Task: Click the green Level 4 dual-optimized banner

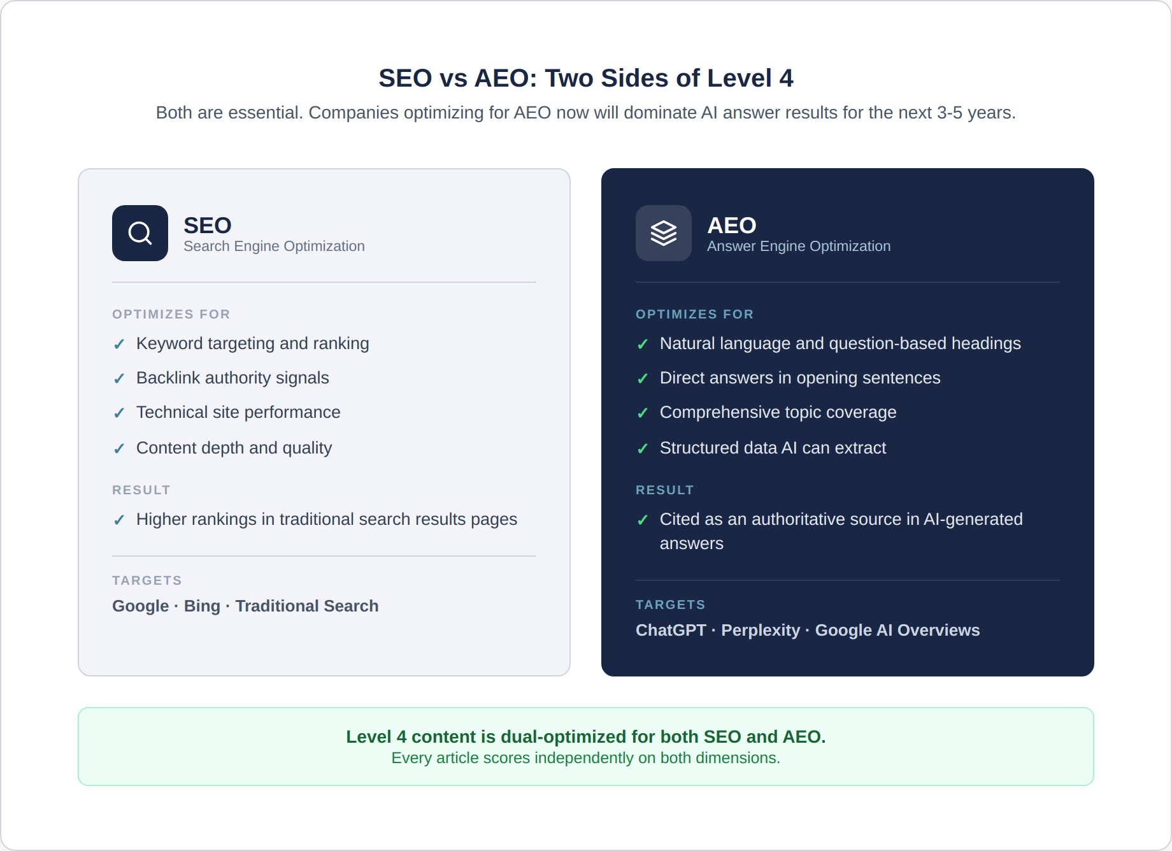Action: 585,746
